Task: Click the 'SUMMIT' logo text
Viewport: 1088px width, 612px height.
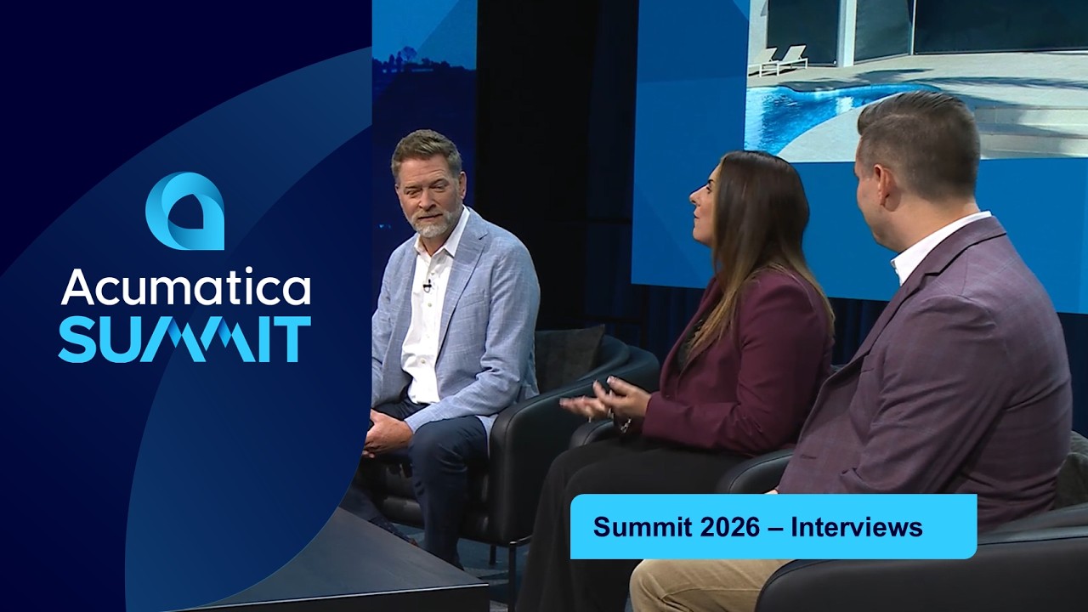Action: [184, 339]
